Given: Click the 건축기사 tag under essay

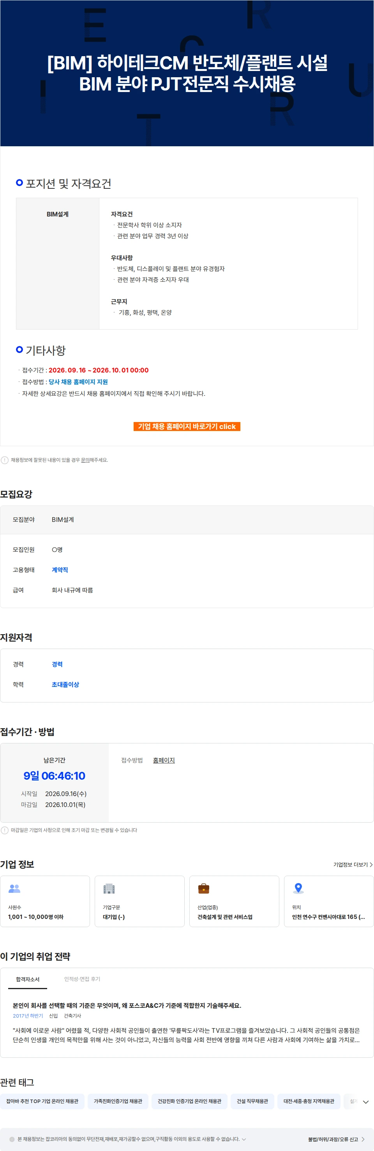Looking at the screenshot, I should pyautogui.click(x=72, y=1016).
